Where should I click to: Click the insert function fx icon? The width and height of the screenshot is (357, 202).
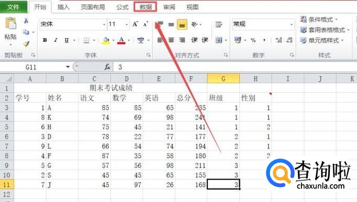pos(107,67)
